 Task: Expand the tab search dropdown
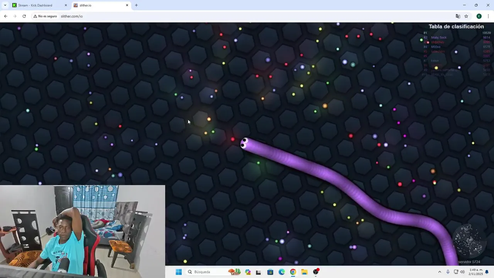click(x=5, y=5)
